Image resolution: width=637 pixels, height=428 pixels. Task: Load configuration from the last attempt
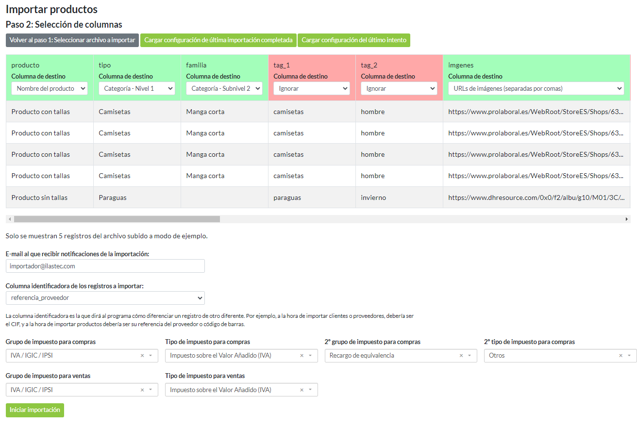[354, 40]
